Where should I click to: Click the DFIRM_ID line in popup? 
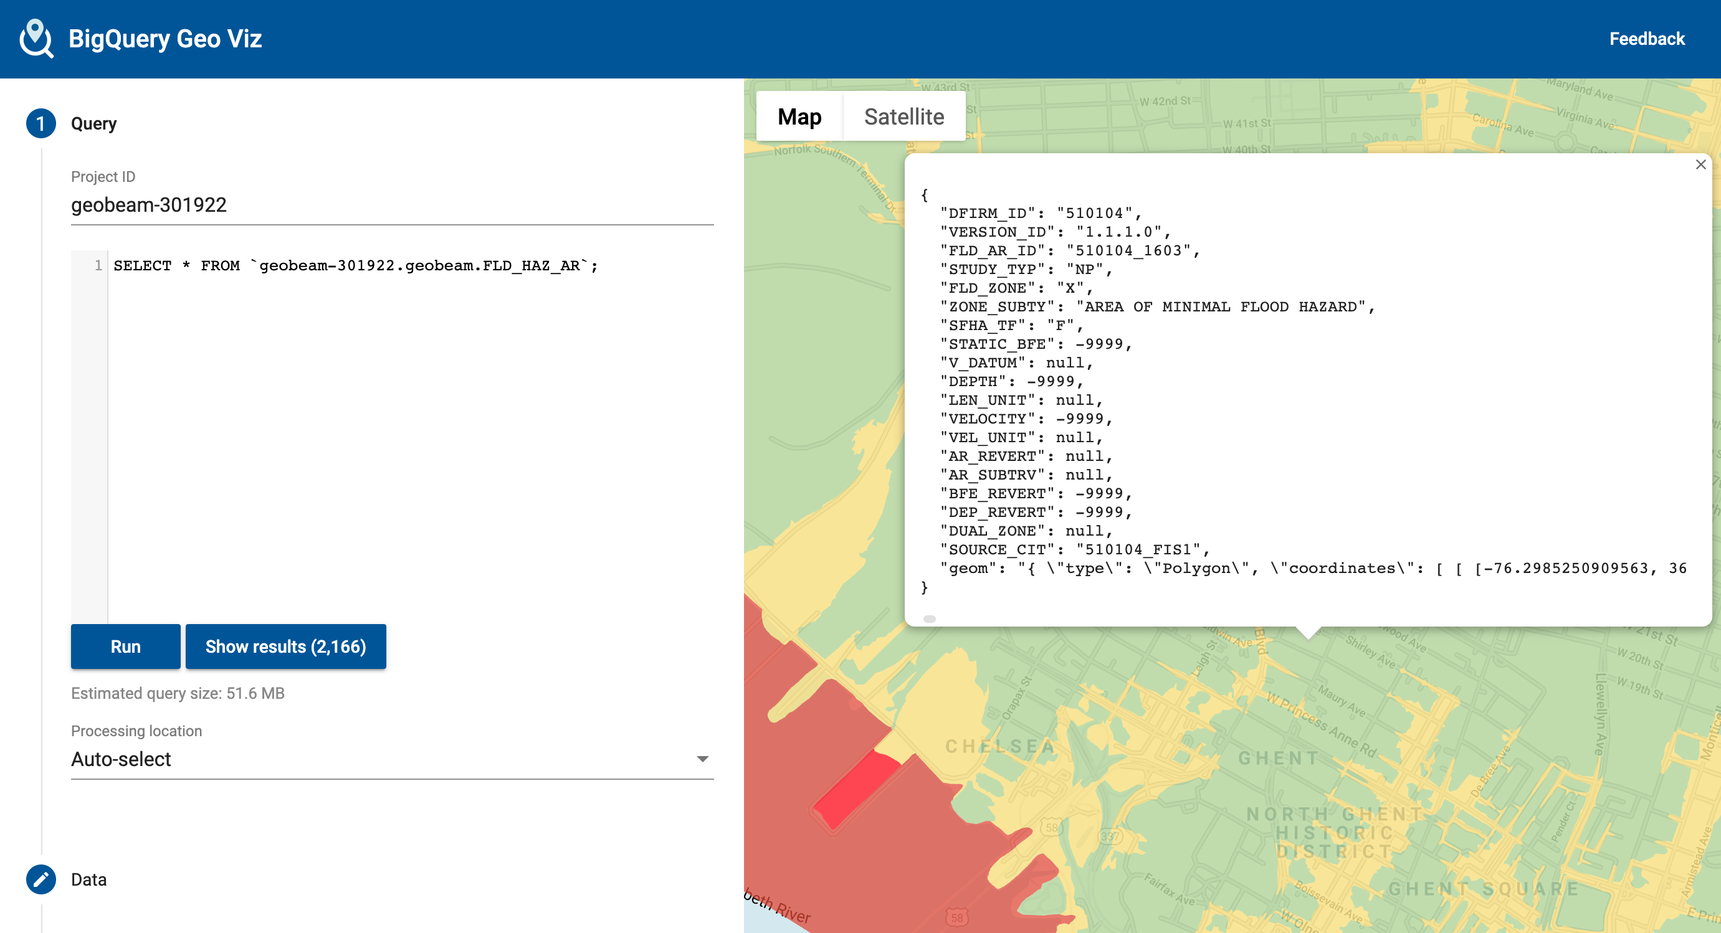click(x=1041, y=213)
